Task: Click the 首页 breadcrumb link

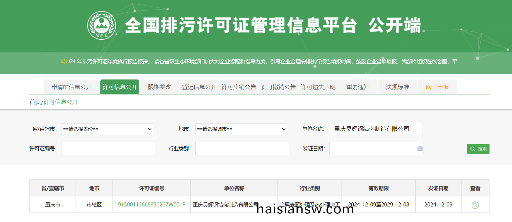Action: [35, 102]
